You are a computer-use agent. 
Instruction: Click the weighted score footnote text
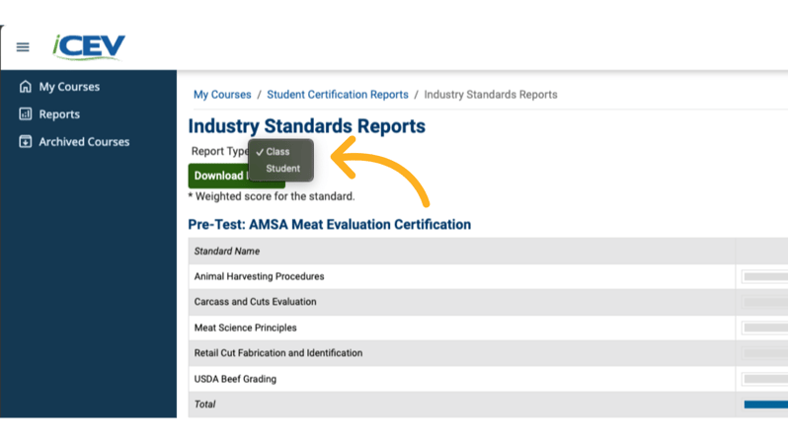[x=272, y=196]
